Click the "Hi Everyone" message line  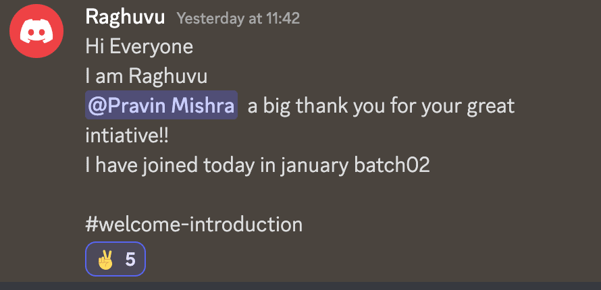tap(139, 47)
